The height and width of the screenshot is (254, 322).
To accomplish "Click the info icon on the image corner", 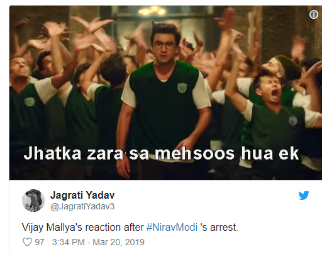I will (314, 14).
